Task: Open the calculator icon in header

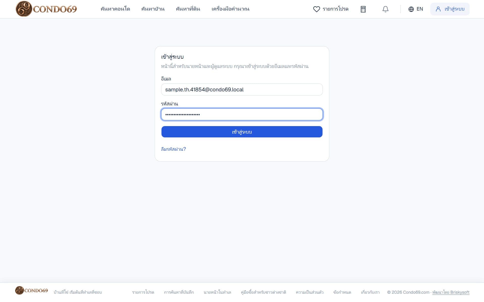Action: click(363, 9)
